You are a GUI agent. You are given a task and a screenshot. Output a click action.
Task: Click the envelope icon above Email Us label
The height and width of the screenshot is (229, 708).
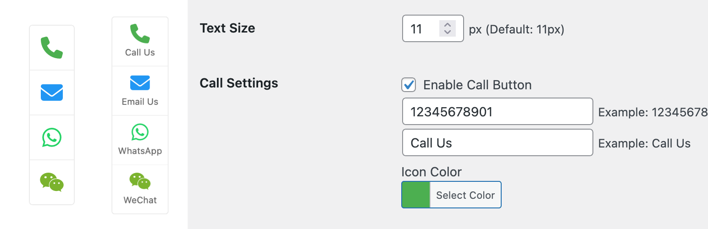(x=140, y=83)
